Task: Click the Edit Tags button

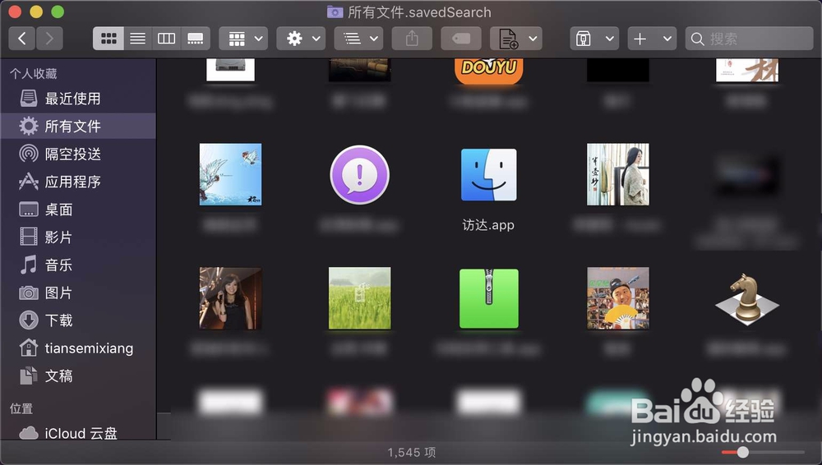Action: click(x=461, y=39)
